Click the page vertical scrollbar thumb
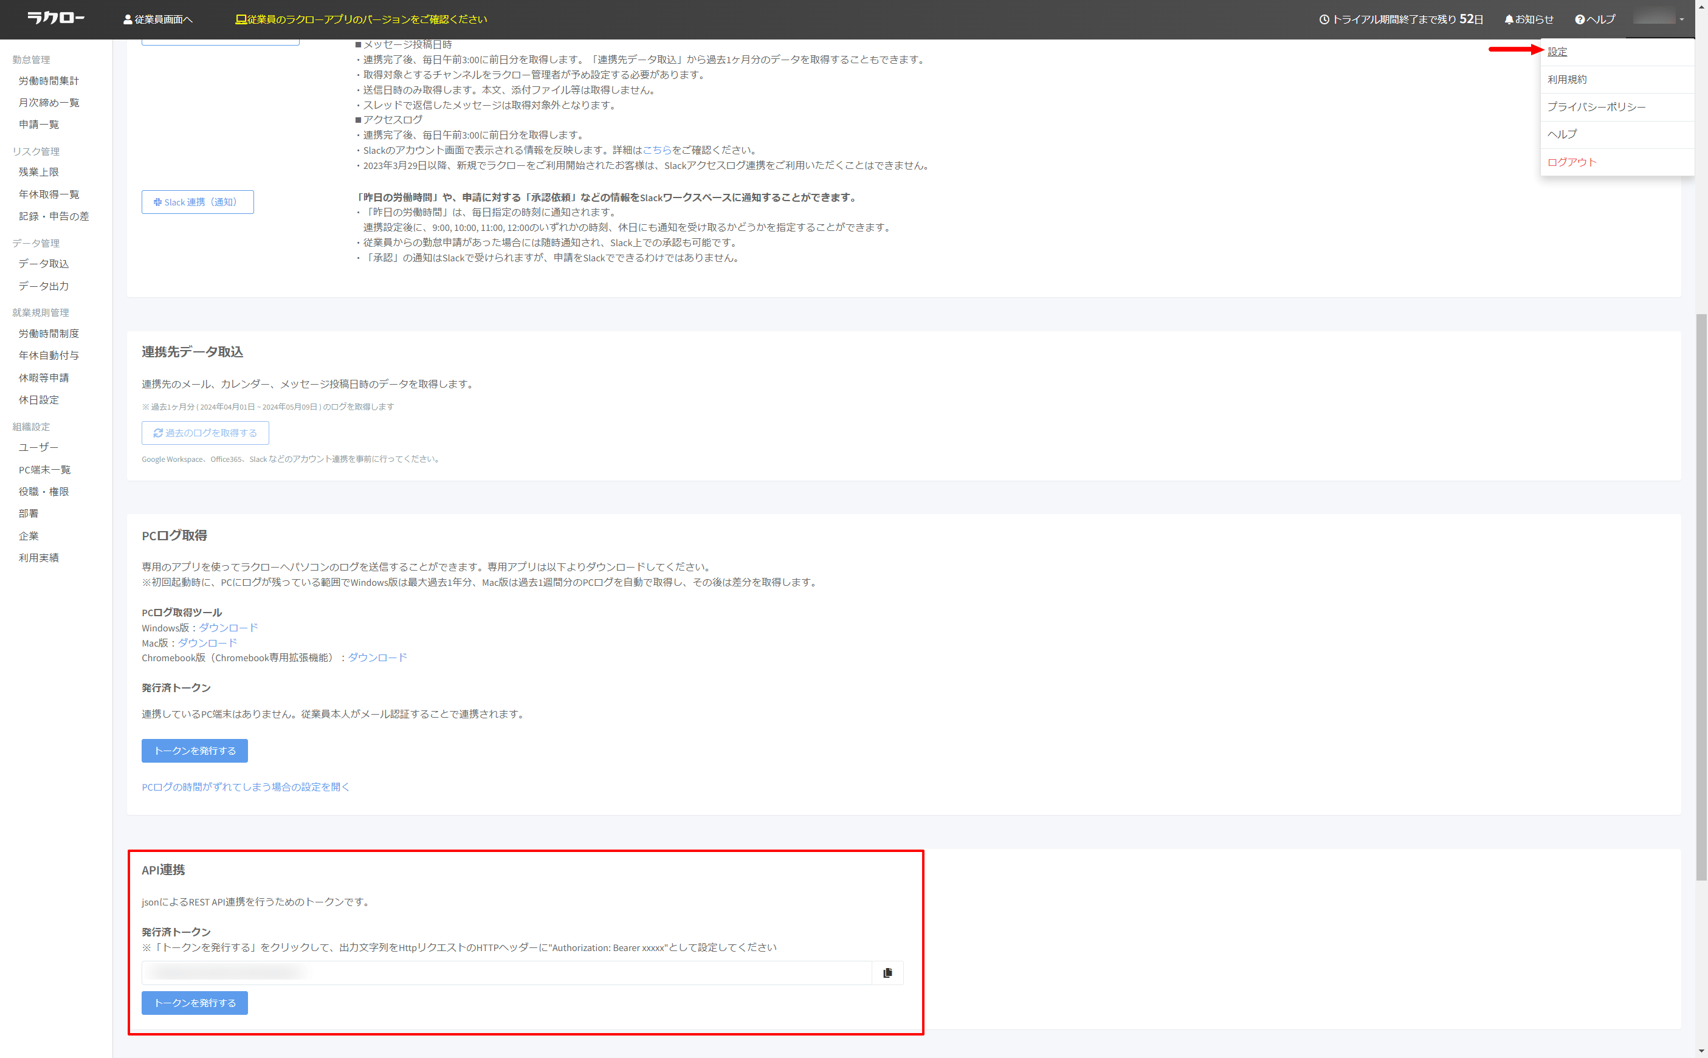1708x1058 pixels. point(1701,597)
